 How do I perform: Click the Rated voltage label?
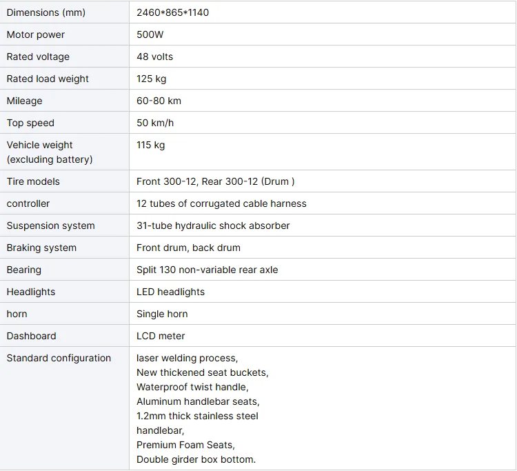coord(38,57)
